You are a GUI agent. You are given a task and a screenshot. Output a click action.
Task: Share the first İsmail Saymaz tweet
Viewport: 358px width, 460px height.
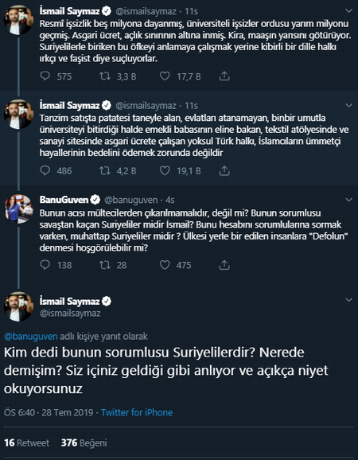click(x=224, y=76)
